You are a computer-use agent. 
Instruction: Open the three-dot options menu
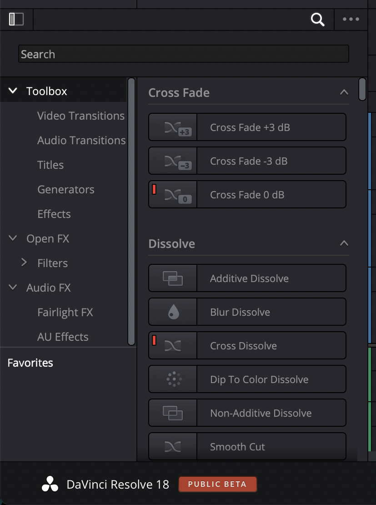click(x=351, y=19)
